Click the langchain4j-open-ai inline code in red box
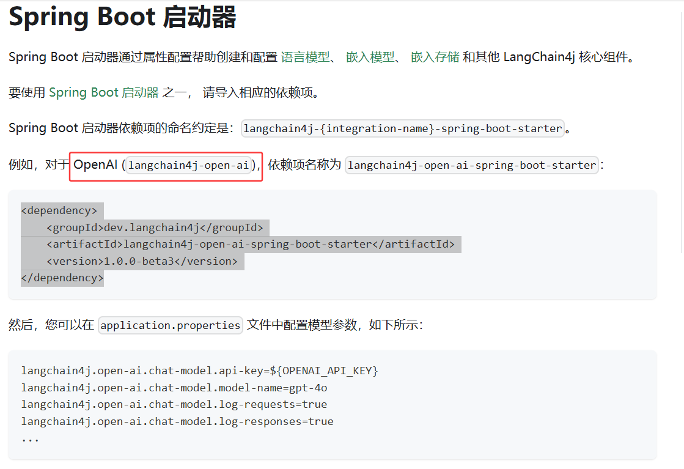 [188, 165]
